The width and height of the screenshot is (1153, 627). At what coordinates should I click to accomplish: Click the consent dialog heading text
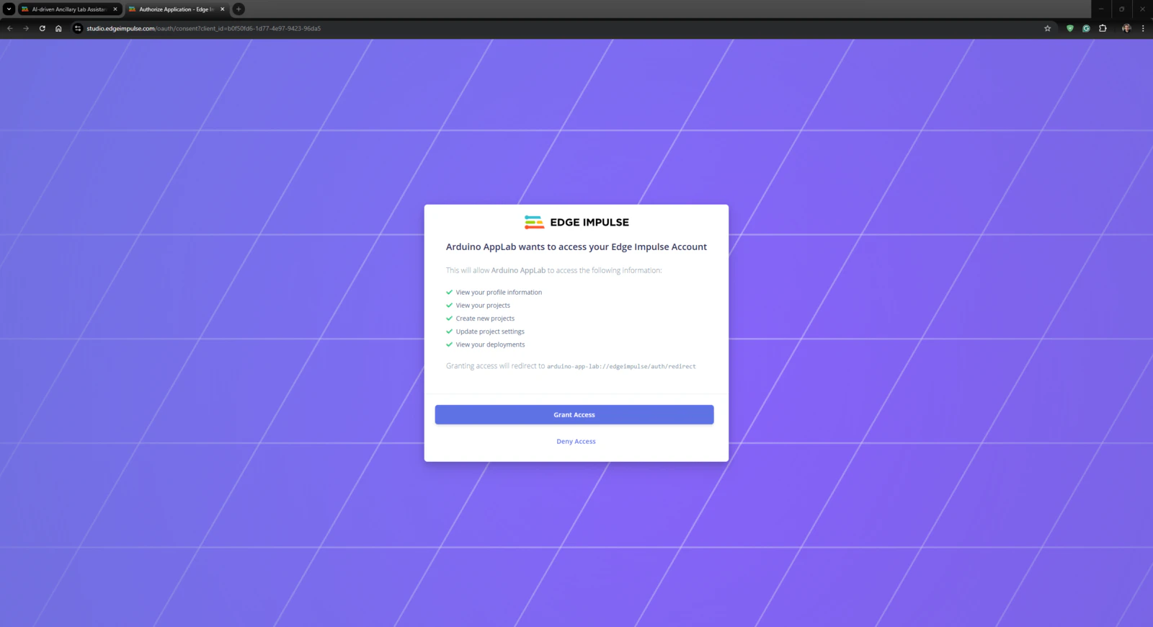576,246
